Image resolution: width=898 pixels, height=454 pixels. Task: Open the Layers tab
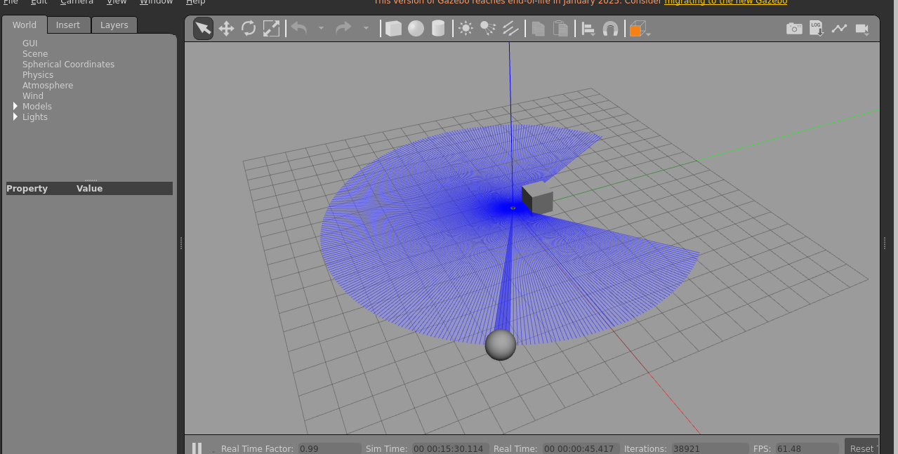click(x=114, y=25)
